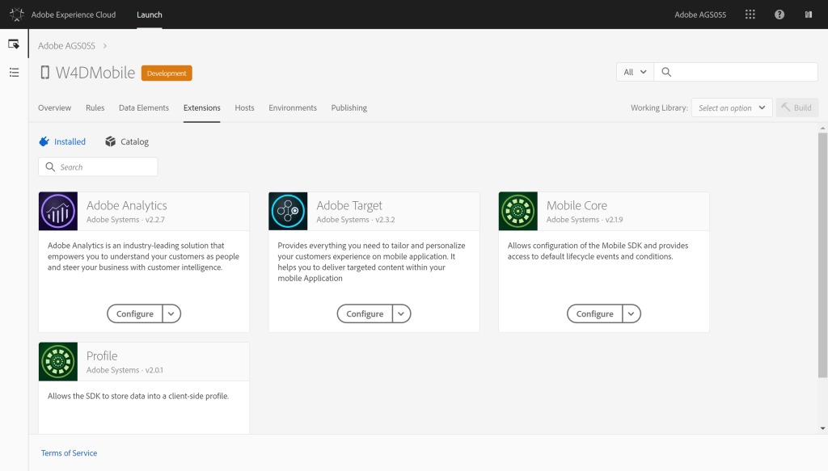Focus the extensions Search field
This screenshot has width=828, height=471.
point(98,166)
